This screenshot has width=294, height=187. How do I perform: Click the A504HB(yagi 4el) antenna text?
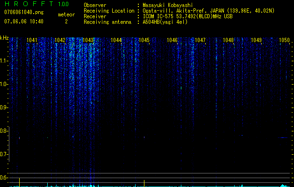point(165,22)
